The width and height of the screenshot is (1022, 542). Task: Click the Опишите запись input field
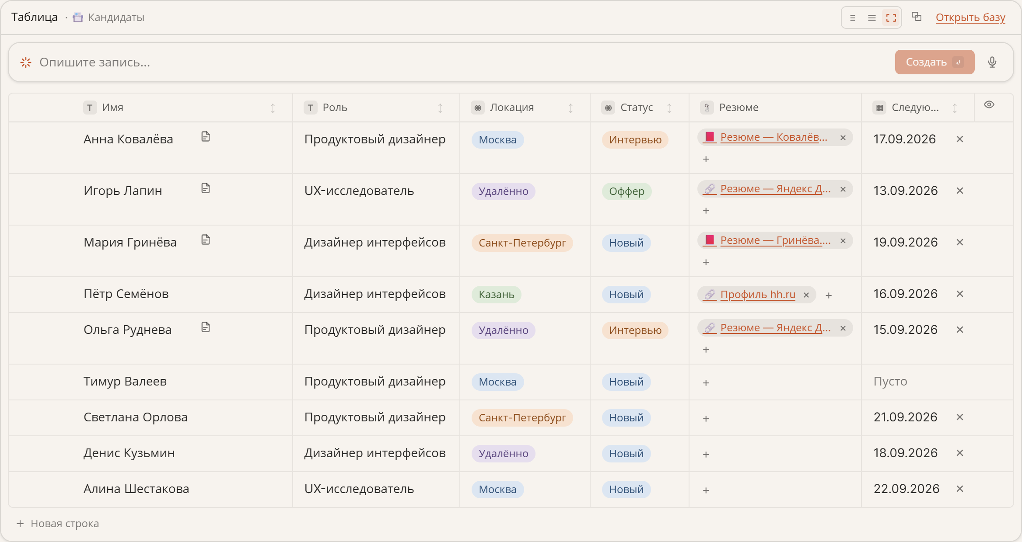pyautogui.click(x=464, y=62)
